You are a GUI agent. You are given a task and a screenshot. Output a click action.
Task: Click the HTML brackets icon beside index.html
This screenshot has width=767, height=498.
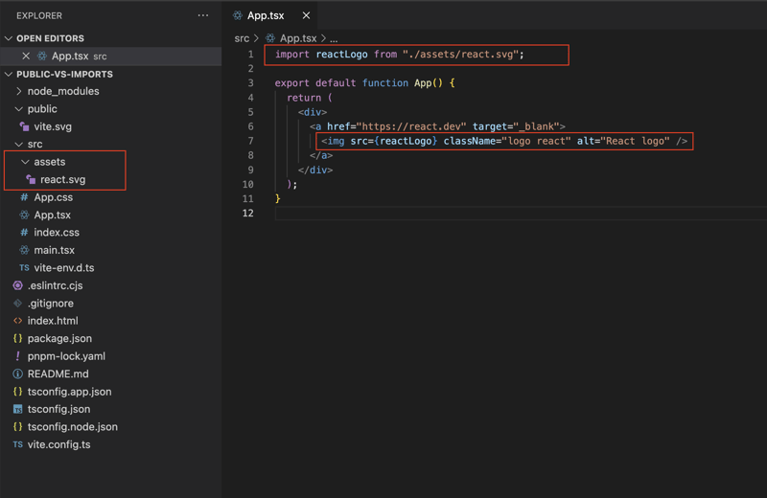[x=17, y=321]
